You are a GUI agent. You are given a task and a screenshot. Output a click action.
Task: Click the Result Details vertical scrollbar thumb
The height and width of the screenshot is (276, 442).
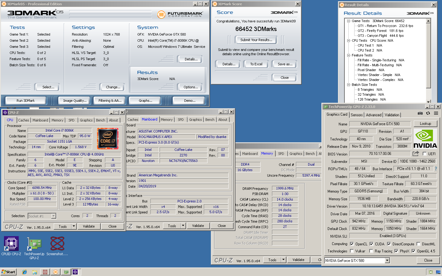click(x=428, y=56)
